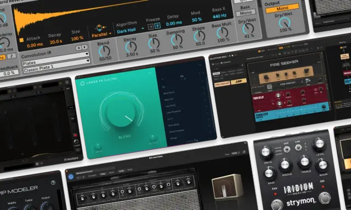Toggle the orange square beside Attack
Viewport: 351px width, 210px height.
21,40
